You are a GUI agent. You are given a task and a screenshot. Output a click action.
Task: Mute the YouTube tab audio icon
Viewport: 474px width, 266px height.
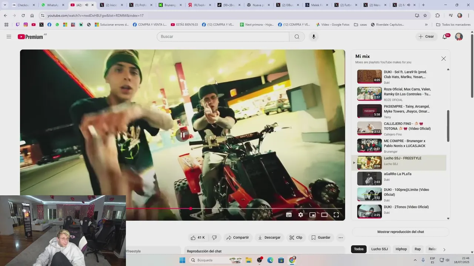tap(86, 5)
